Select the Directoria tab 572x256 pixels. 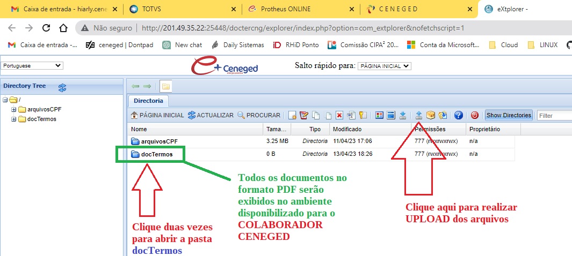click(148, 101)
